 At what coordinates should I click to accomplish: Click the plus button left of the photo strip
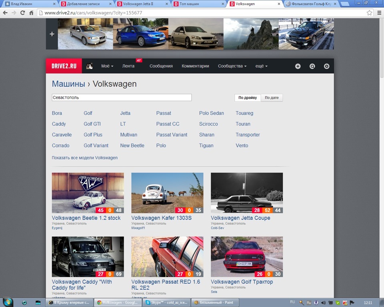pos(52,34)
